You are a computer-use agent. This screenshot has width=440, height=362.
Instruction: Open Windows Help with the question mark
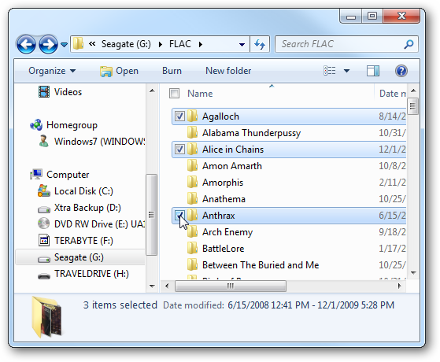point(401,71)
